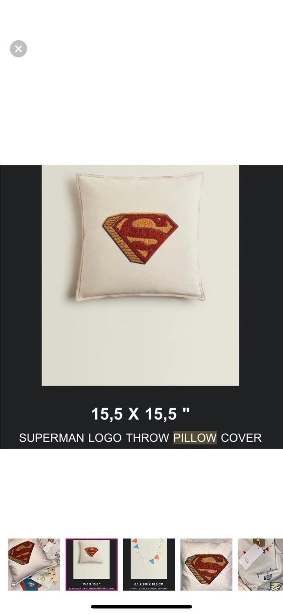This screenshot has height=614, width=283.
Task: Close the image viewer with the X icon
Action: click(18, 49)
